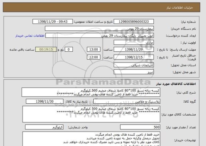
Task: Click the توضیحات خریدار label
Action: coord(185,140)
